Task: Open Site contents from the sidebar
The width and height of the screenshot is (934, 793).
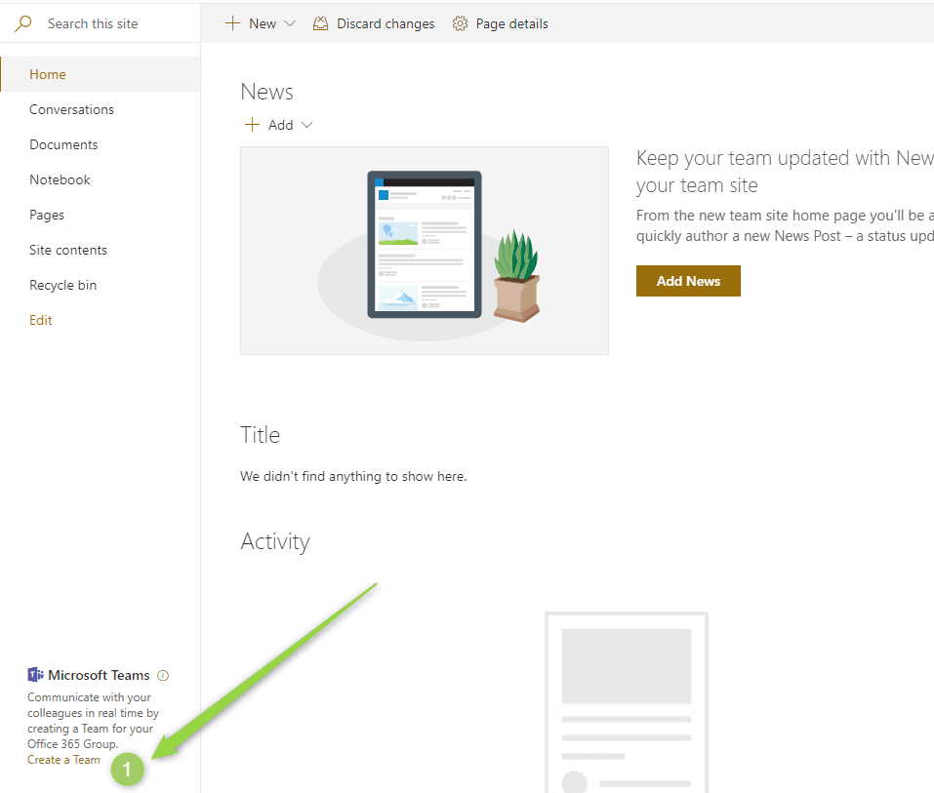Action: click(x=68, y=250)
